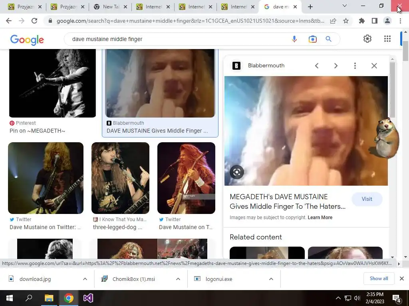Search inside image with Lens icon
The width and height of the screenshot is (409, 306).
point(236,172)
